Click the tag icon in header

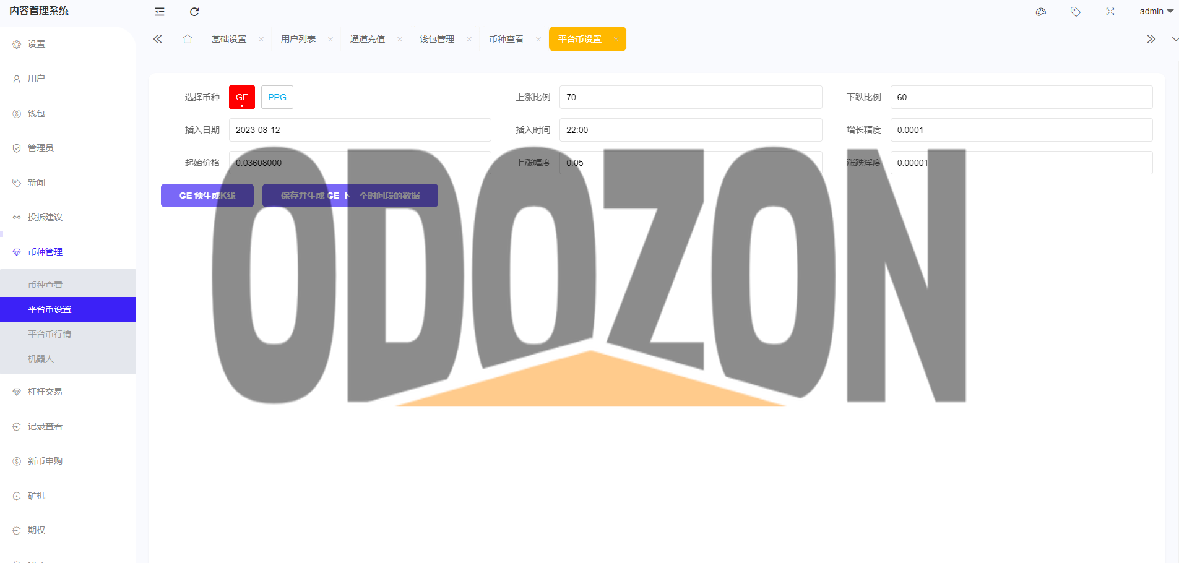(1076, 12)
